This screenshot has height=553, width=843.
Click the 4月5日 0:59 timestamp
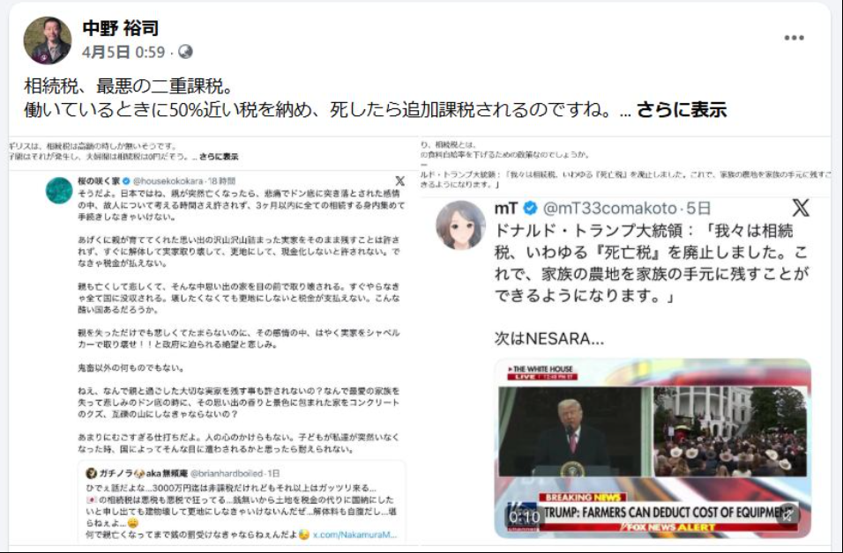pos(123,52)
